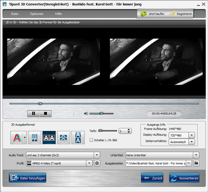208x192 pixels.
Task: Expand the Profil dropdown
Action: [x=89, y=163]
